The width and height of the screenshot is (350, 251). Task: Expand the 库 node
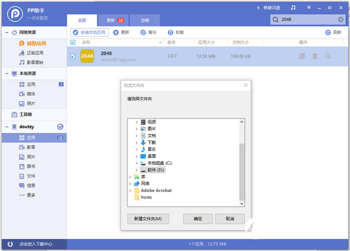tap(130, 177)
